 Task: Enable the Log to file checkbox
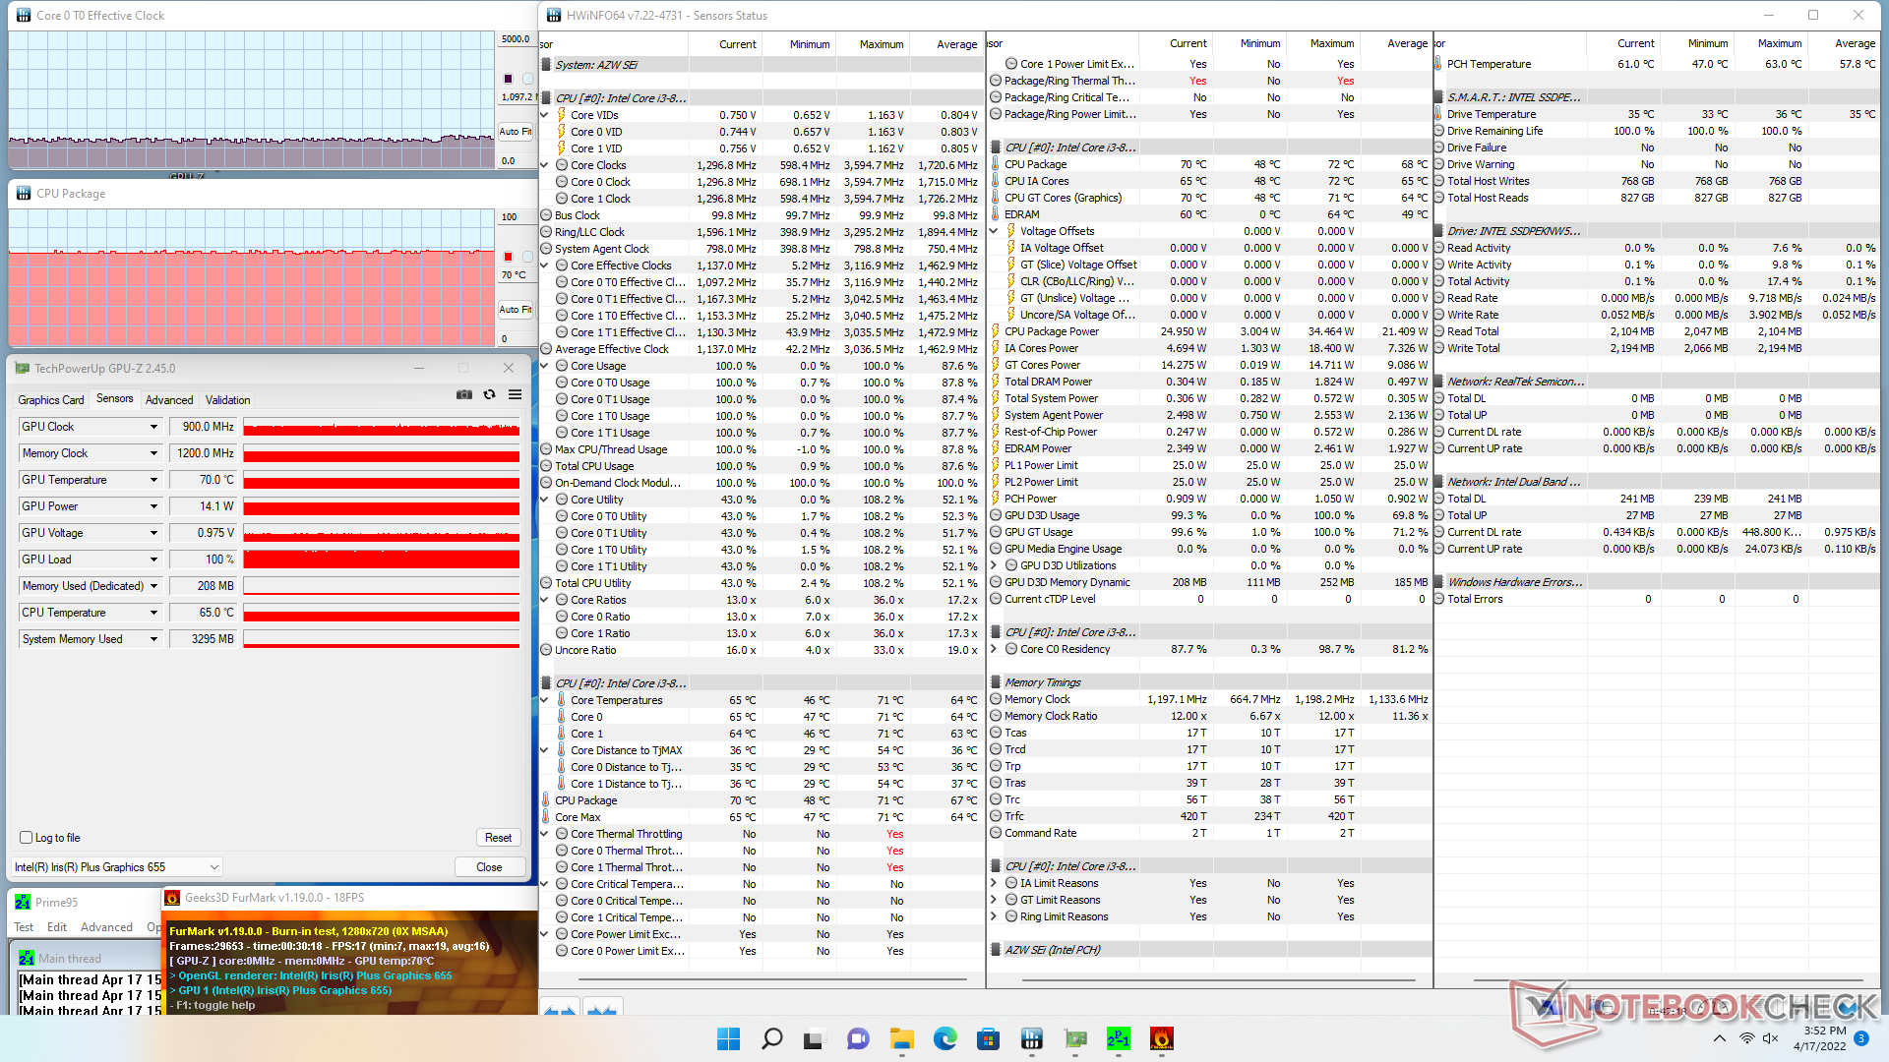(27, 838)
